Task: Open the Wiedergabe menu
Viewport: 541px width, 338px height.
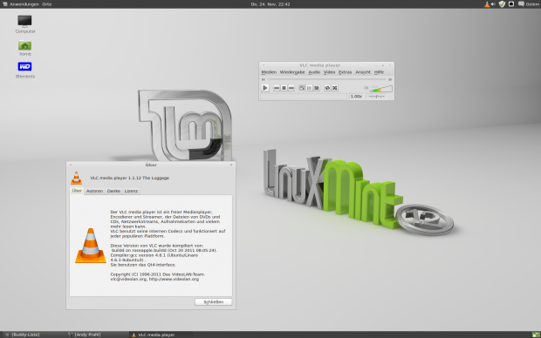Action: click(292, 72)
